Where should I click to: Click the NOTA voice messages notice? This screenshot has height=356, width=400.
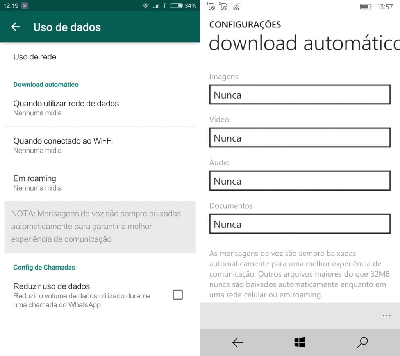[100, 227]
